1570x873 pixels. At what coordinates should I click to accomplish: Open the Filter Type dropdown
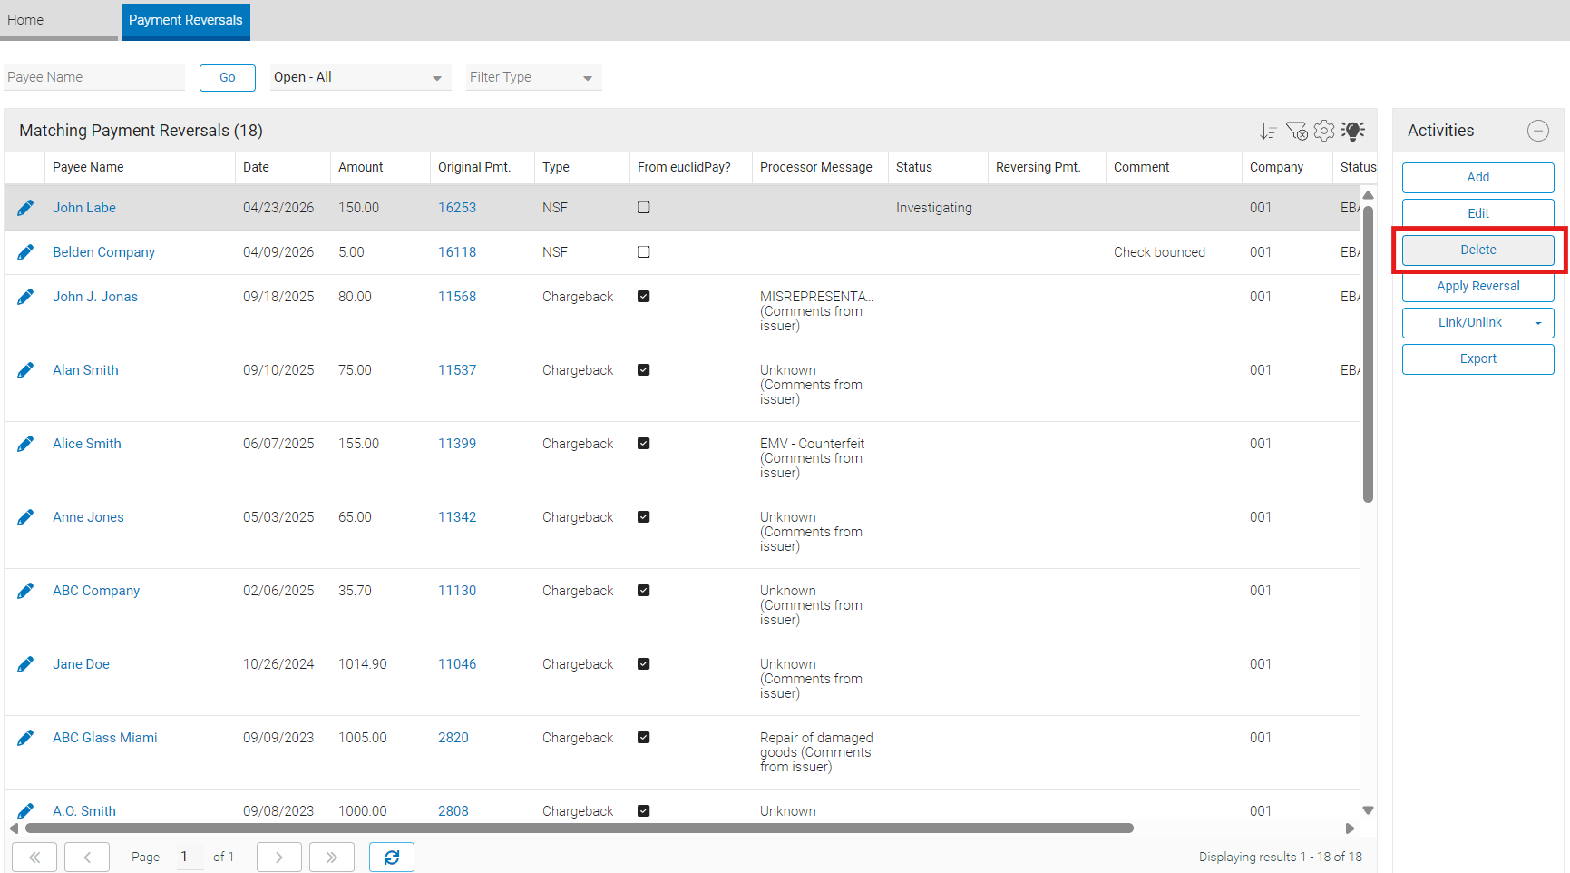(533, 77)
